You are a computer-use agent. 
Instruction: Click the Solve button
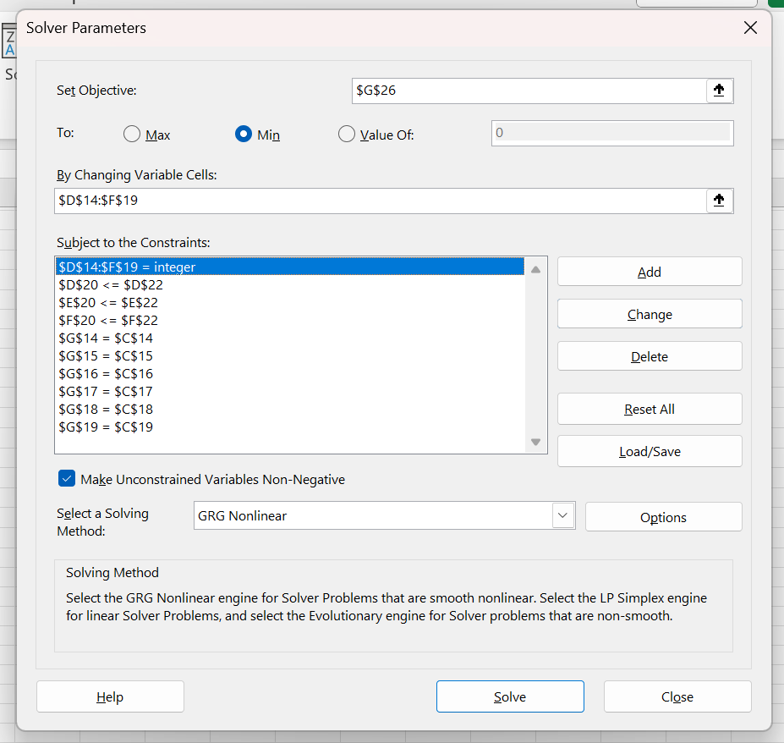(510, 696)
